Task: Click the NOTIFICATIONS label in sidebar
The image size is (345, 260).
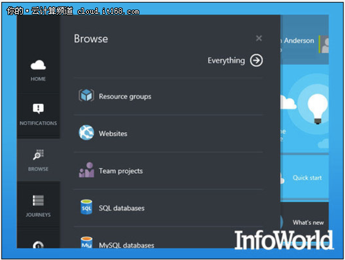Action: click(x=38, y=123)
